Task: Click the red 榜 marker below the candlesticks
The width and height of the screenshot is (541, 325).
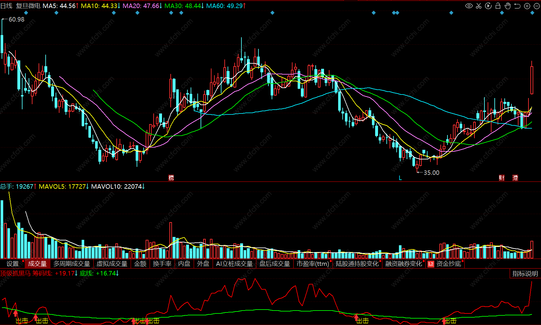Action: click(x=171, y=178)
